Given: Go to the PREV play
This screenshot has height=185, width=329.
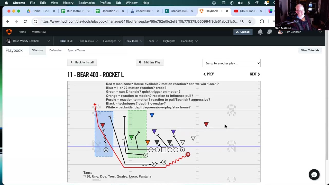Looking at the screenshot, I should [208, 74].
